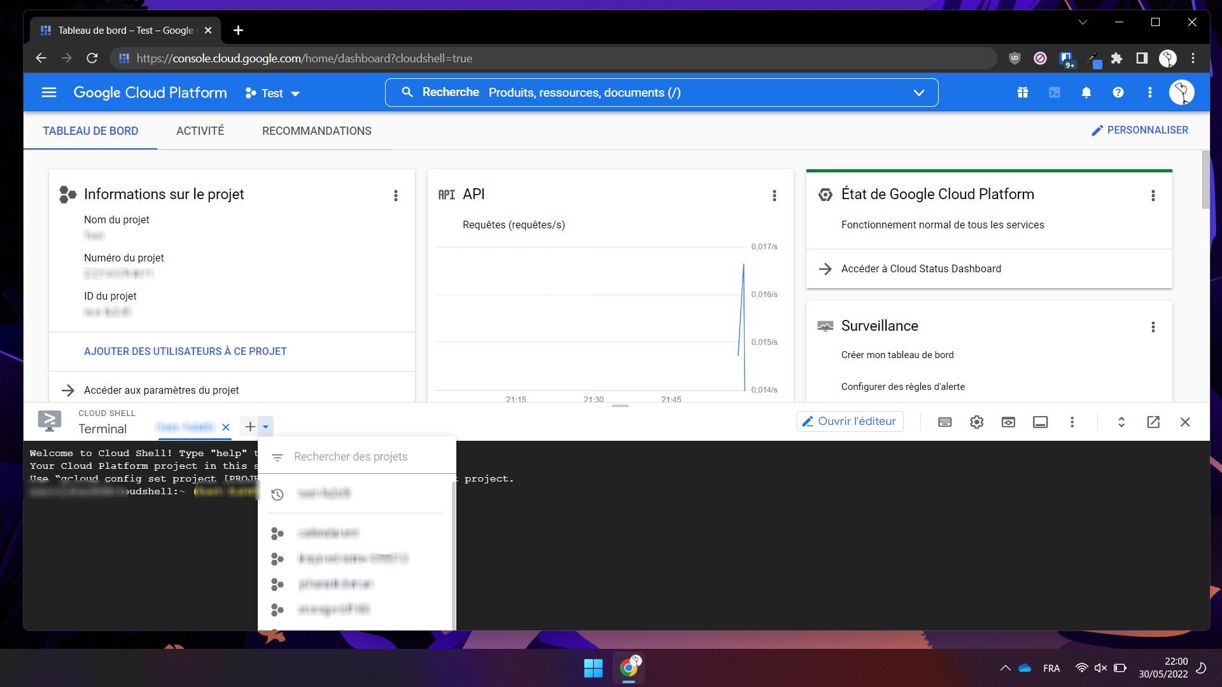Click AJOUTER DES UTILISATEURS À CE PROJET
1222x687 pixels.
(185, 352)
